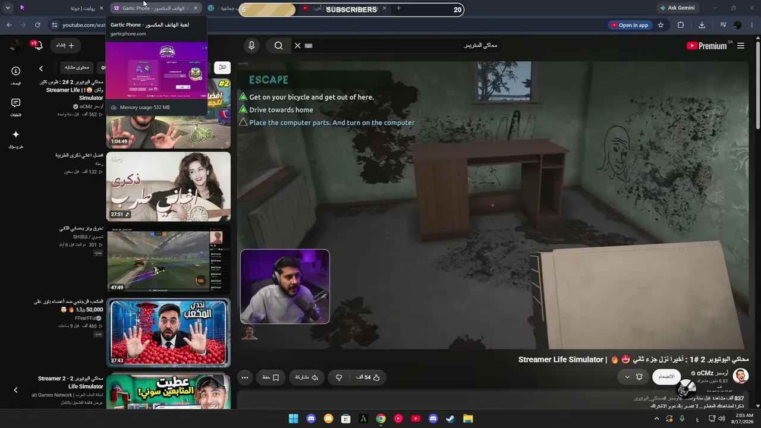The height and width of the screenshot is (428, 761).
Task: Click the 'Open in app' button
Action: [x=629, y=25]
